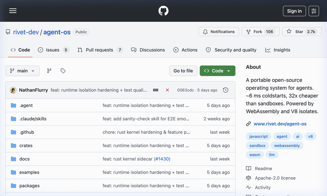Click NathanFlurry's avatar thumbnail
The height and width of the screenshot is (196, 327).
[13, 90]
